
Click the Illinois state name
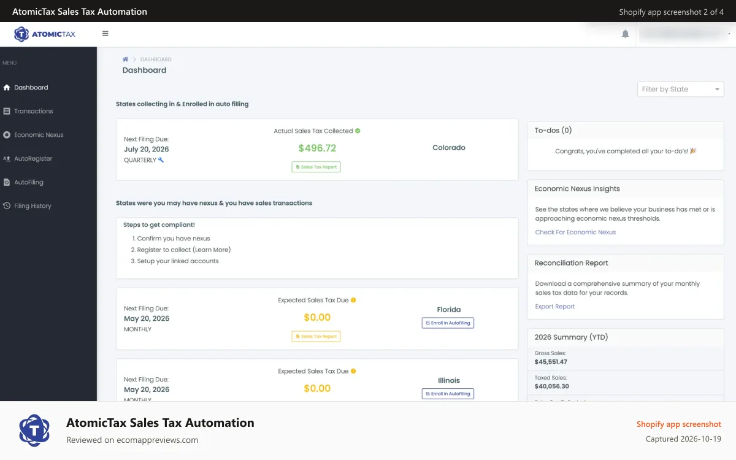(449, 380)
